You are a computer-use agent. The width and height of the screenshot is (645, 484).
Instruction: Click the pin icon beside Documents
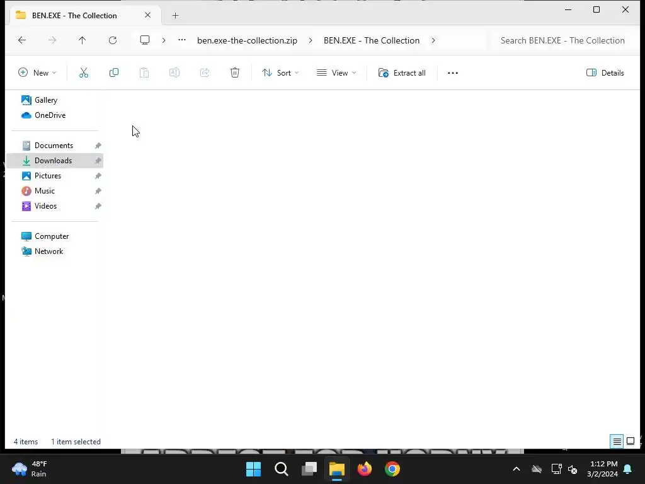coord(98,146)
